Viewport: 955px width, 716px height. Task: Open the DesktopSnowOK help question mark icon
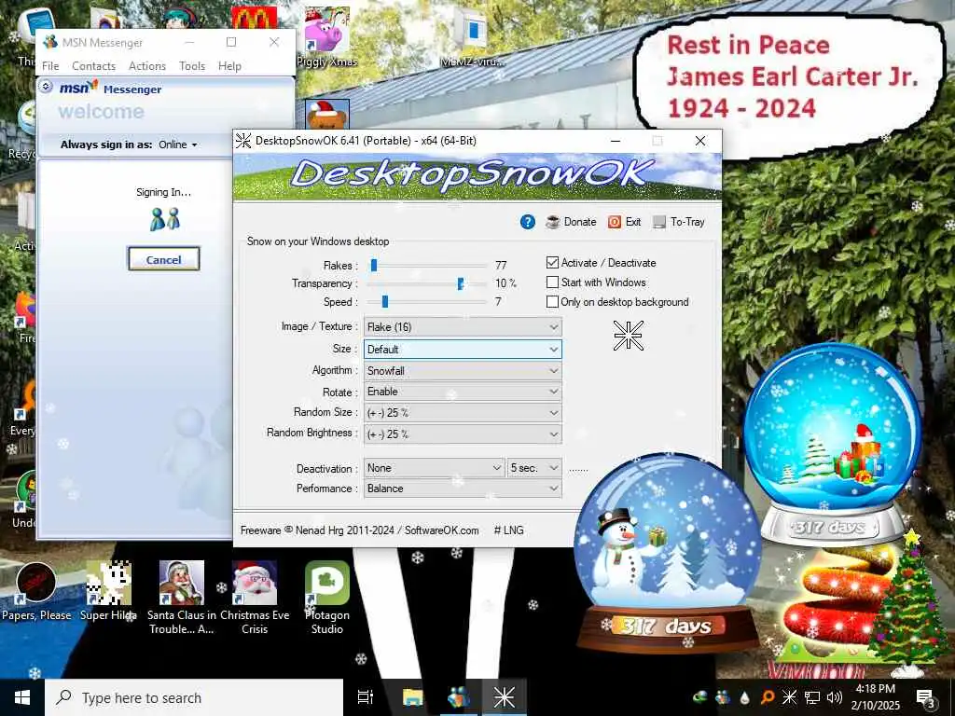point(528,222)
